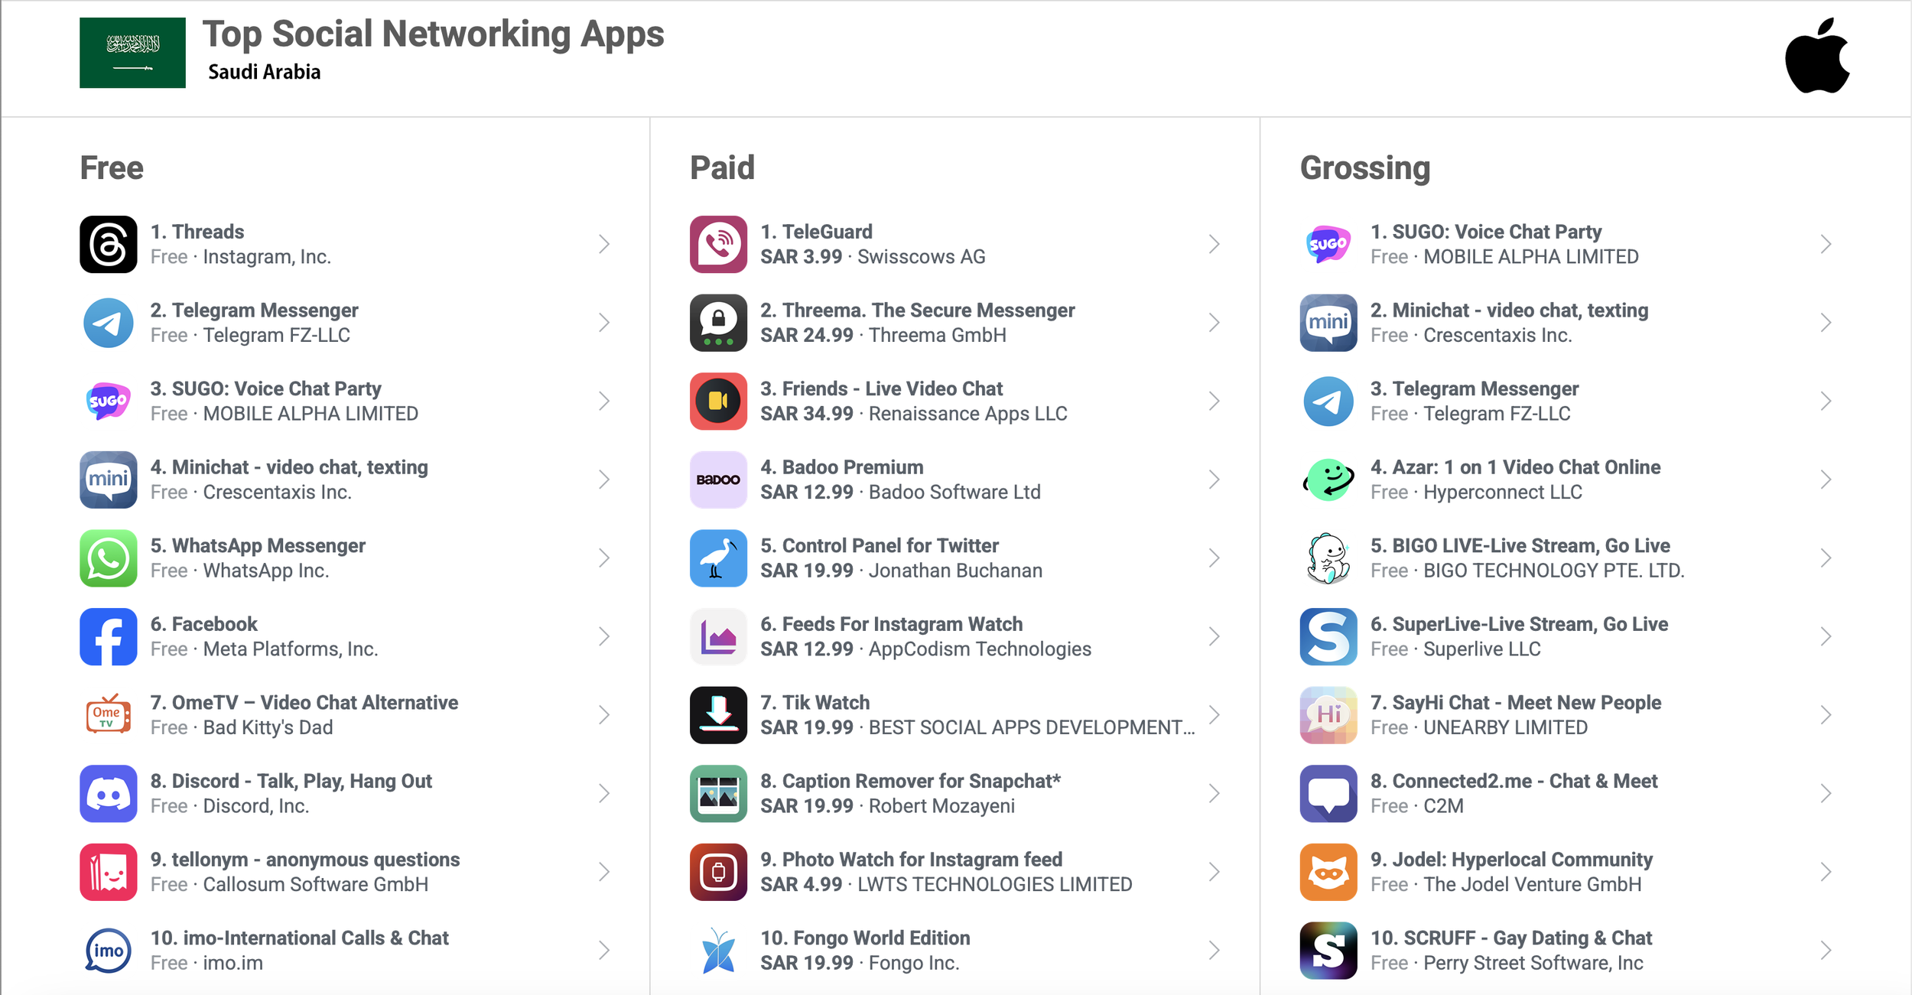Click chevron next to SayHi Chat
1912x995 pixels.
(1825, 714)
